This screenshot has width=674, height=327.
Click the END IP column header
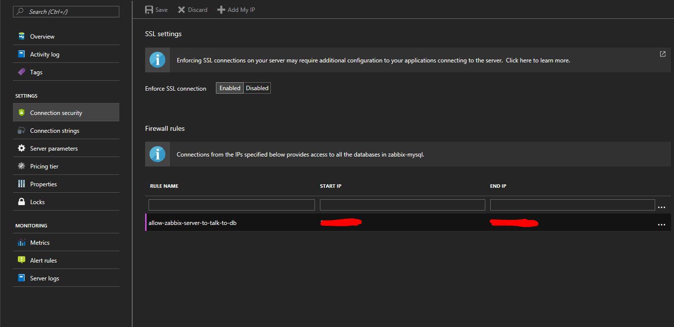[x=498, y=186]
